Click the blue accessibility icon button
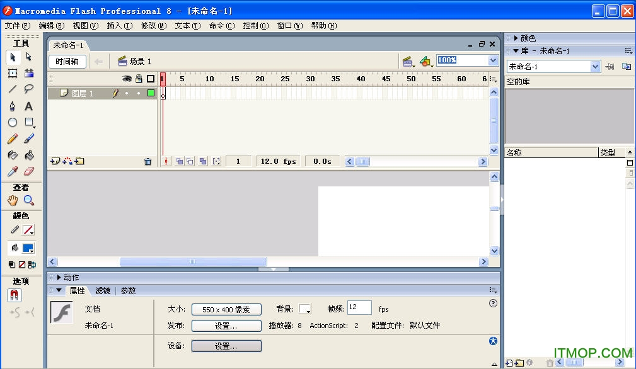 tap(493, 341)
